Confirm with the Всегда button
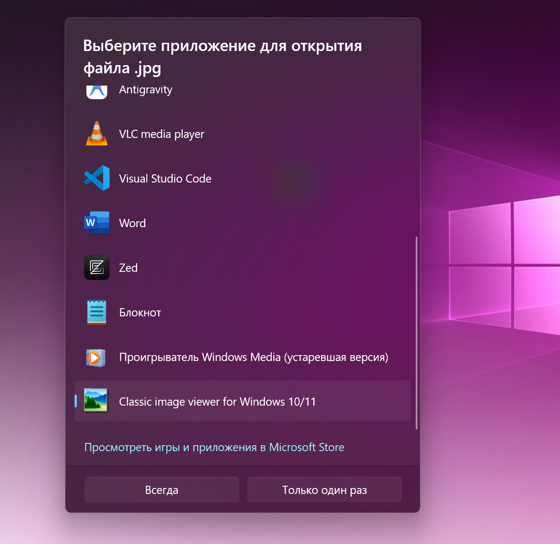This screenshot has width=560, height=544. pos(162,489)
